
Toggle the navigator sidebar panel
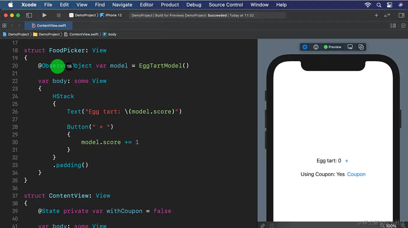29,15
